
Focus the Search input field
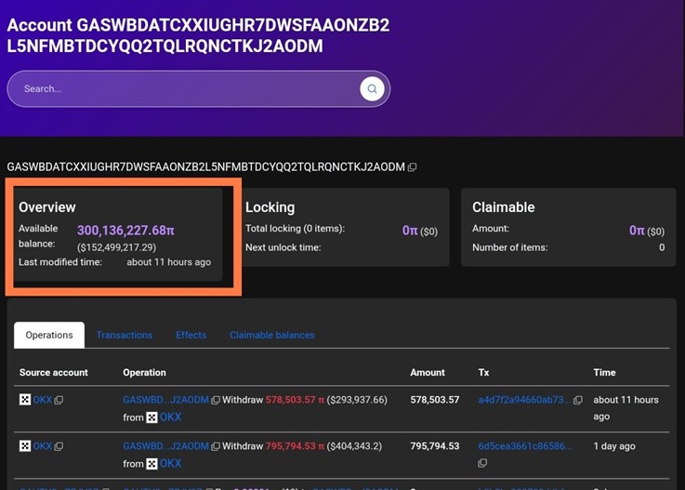(x=186, y=89)
